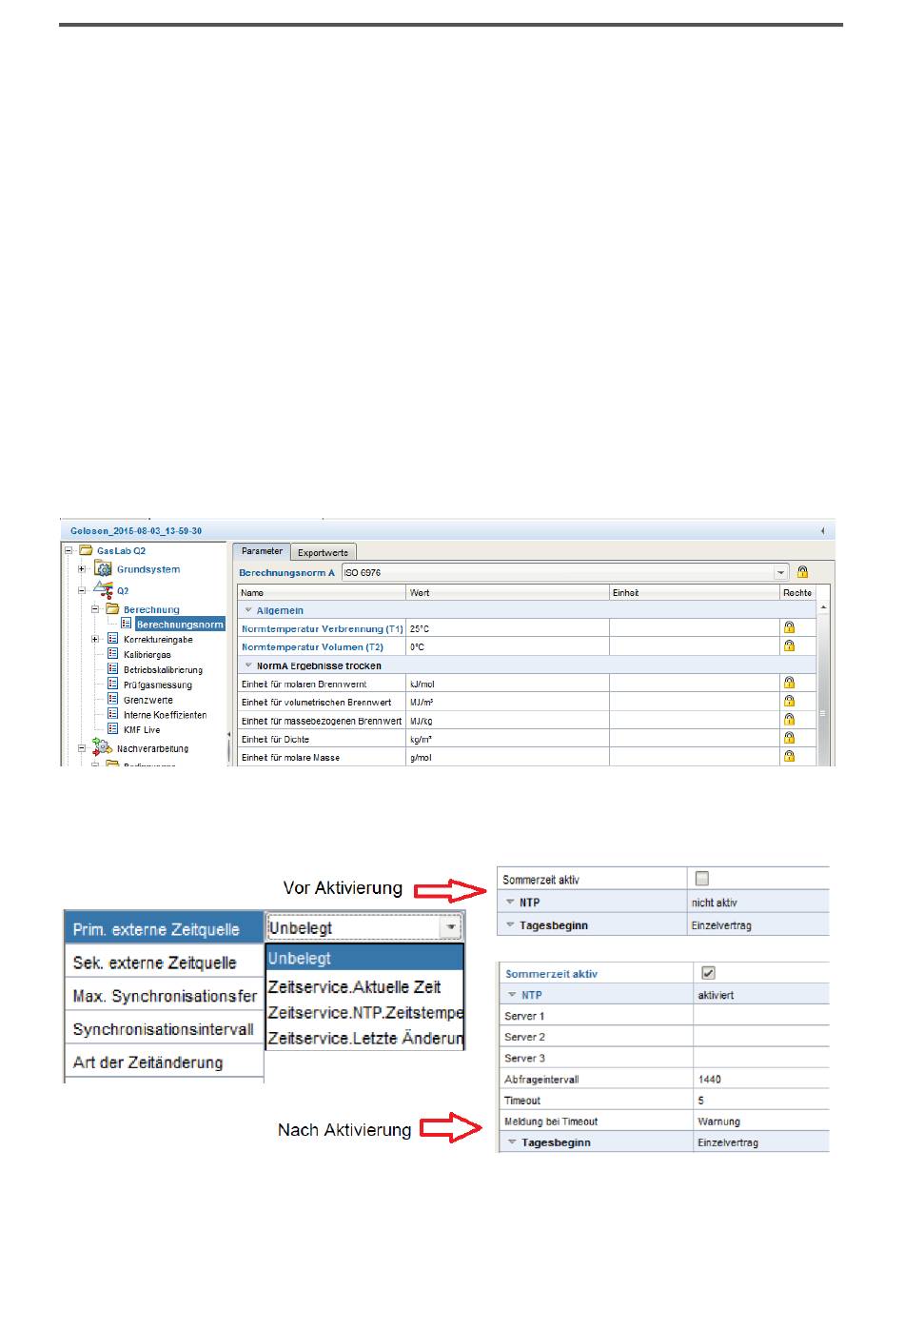Select the Berechnungsnorm tree entry
904x1330 pixels.
pos(180,625)
